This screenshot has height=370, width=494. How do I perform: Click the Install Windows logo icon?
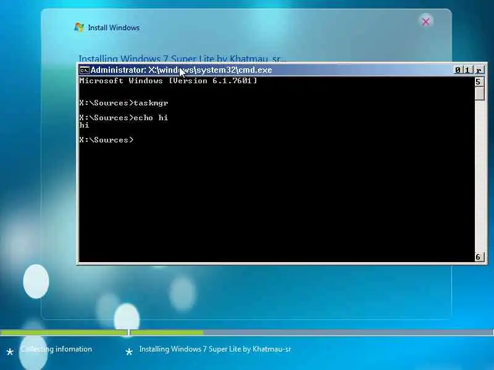[79, 27]
